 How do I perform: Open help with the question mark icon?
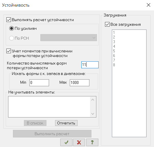[x=92, y=142]
